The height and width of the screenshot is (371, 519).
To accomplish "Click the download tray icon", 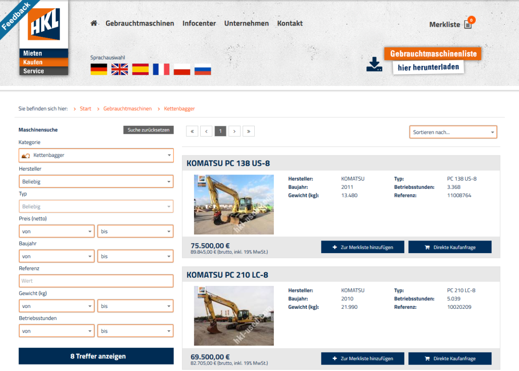I will coord(374,64).
